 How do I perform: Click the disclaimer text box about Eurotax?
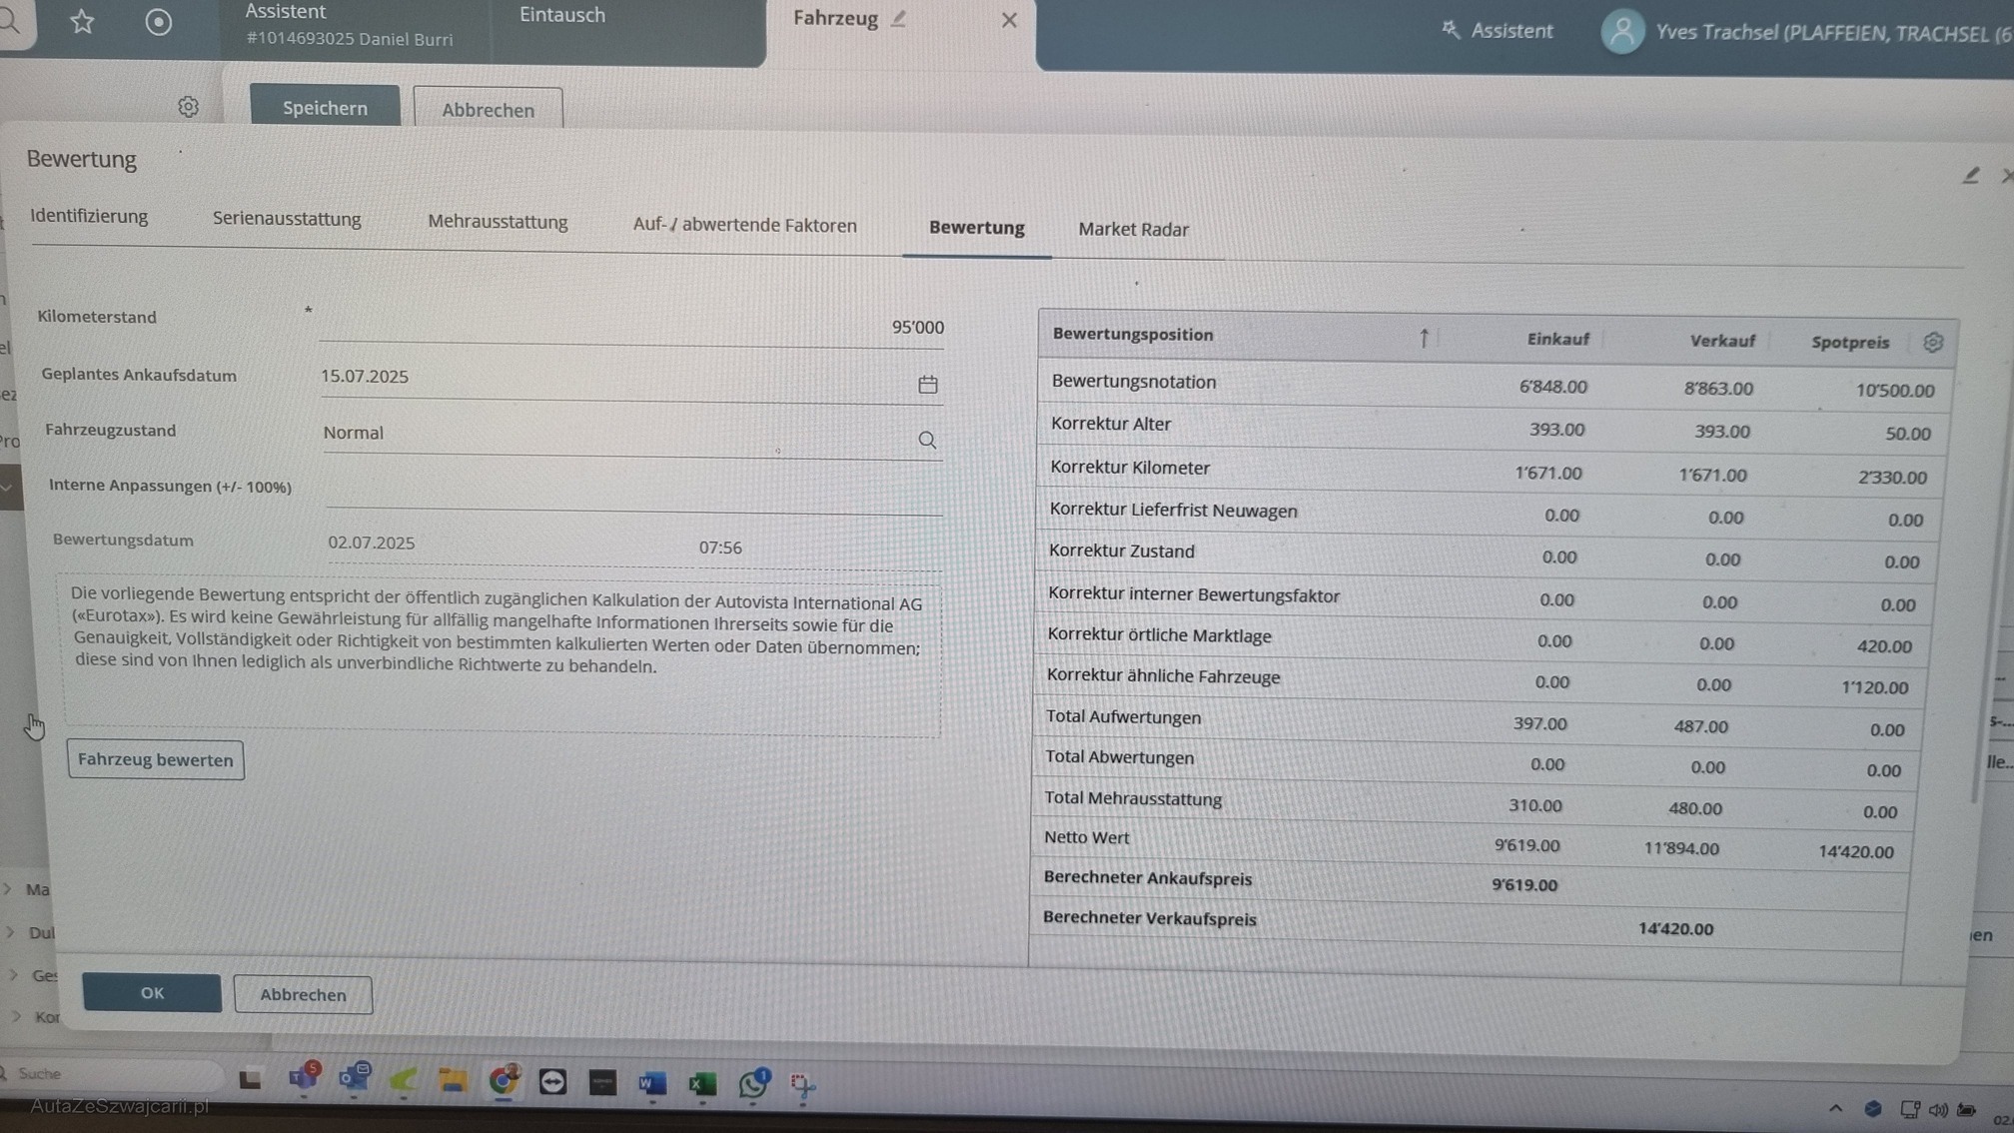[x=502, y=656]
